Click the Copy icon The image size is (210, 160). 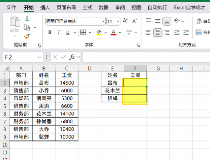(x=27, y=28)
